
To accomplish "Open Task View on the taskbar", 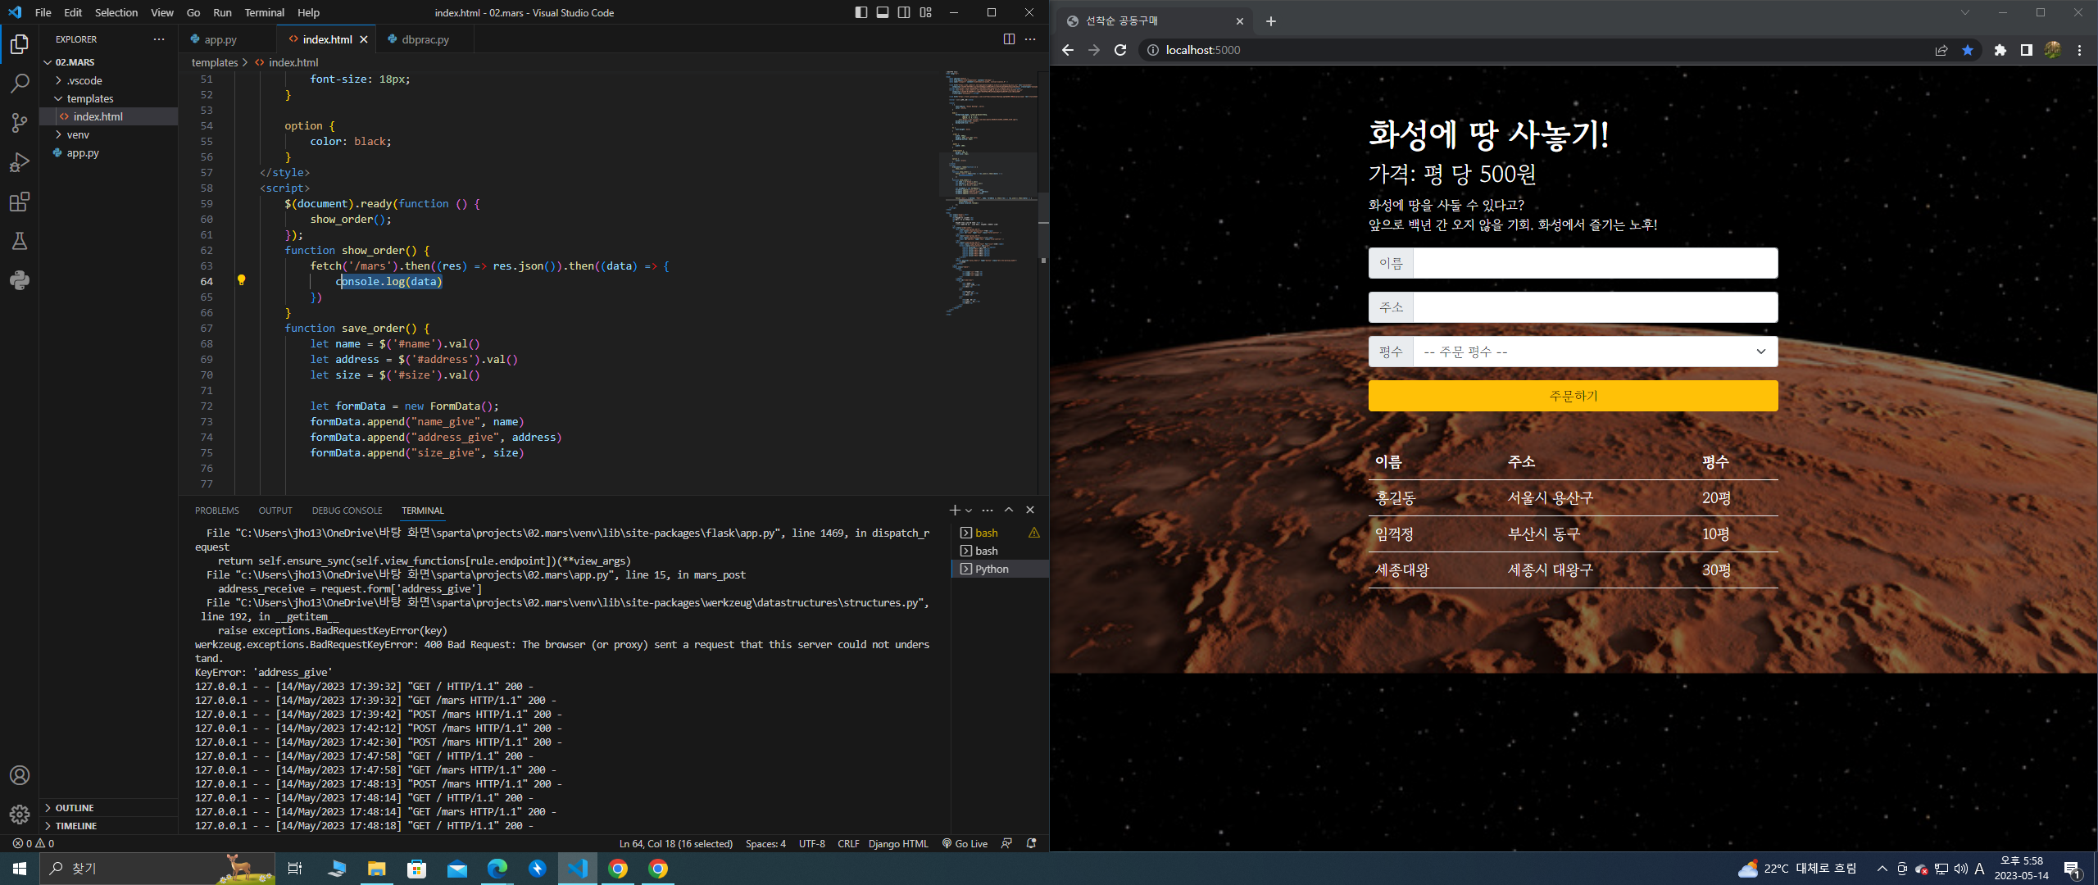I will point(295,869).
